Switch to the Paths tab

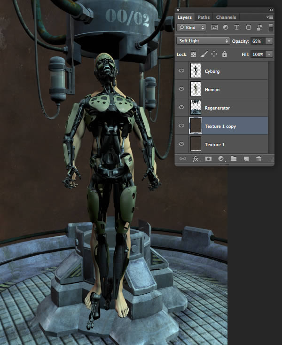[204, 17]
